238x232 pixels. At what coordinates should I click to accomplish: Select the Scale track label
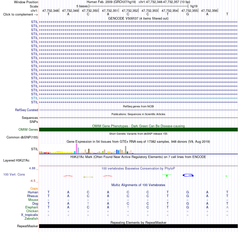pyautogui.click(x=34, y=6)
